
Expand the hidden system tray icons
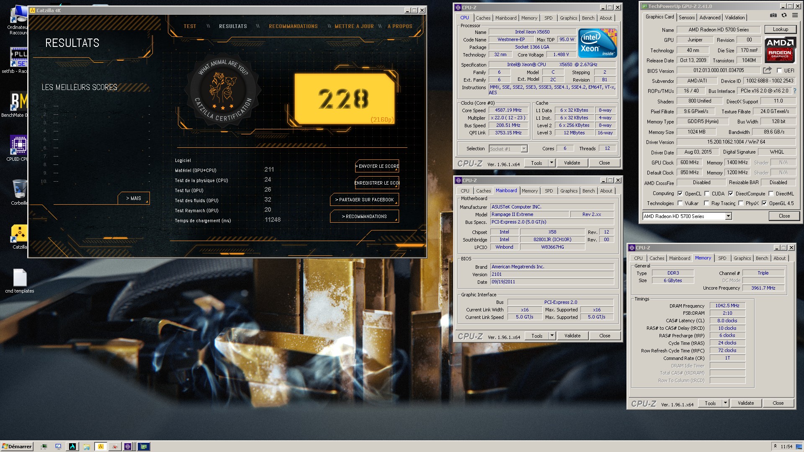click(x=775, y=446)
